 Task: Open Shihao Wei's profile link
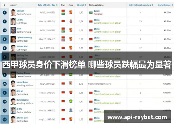point(22,46)
